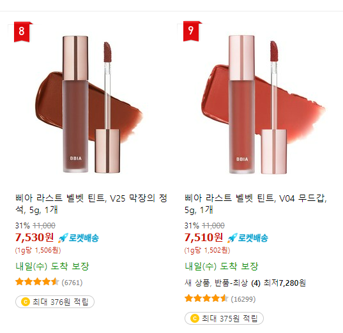Open the rank 9 red ribbon badge
Image resolution: width=343 pixels, height=333 pixels.
pyautogui.click(x=191, y=31)
